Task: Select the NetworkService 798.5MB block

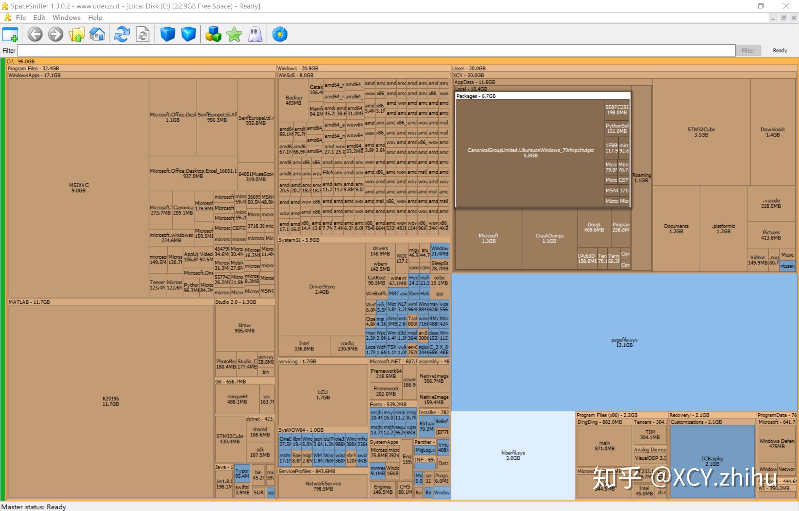Action: 323,486
